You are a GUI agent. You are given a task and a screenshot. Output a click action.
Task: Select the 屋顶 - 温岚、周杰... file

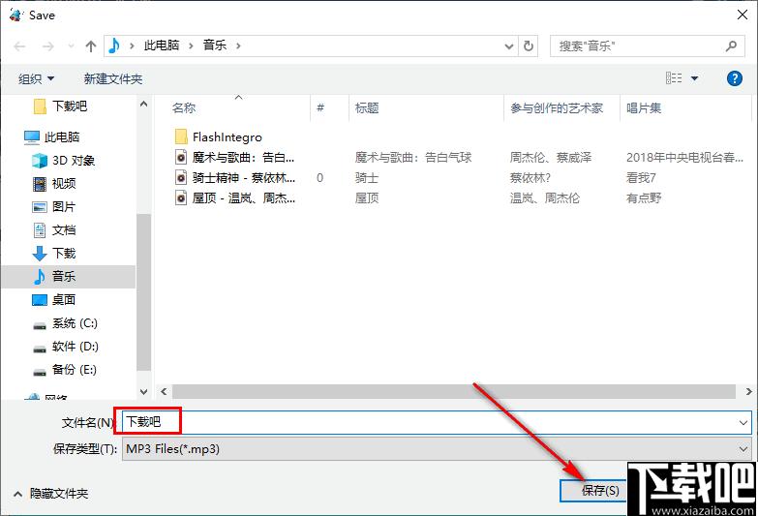[244, 197]
